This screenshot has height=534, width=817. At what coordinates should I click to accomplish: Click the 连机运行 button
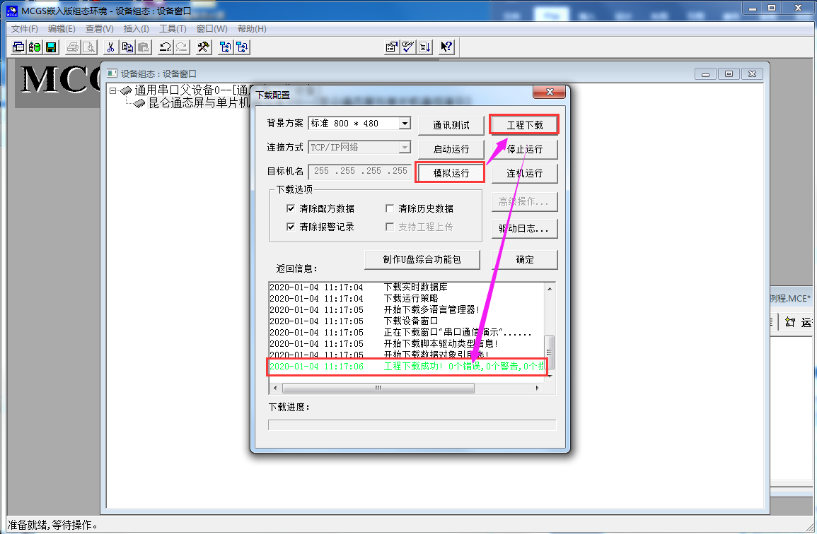[x=525, y=173]
